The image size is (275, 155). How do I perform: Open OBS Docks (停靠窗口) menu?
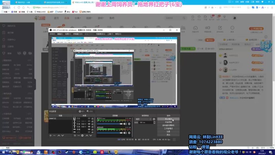[x=78, y=34]
